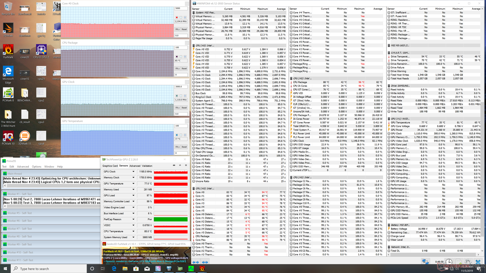This screenshot has width=486, height=273.
Task: Open the PerfCap Reason dropdown arrow
Action: coord(133,219)
